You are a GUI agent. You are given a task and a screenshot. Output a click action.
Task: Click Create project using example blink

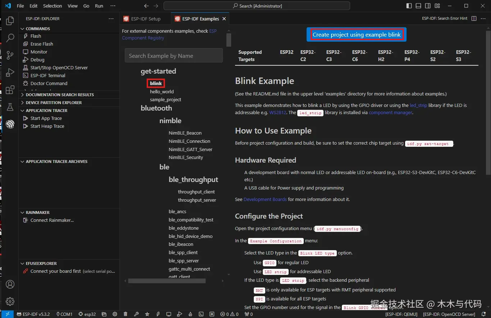[357, 35]
